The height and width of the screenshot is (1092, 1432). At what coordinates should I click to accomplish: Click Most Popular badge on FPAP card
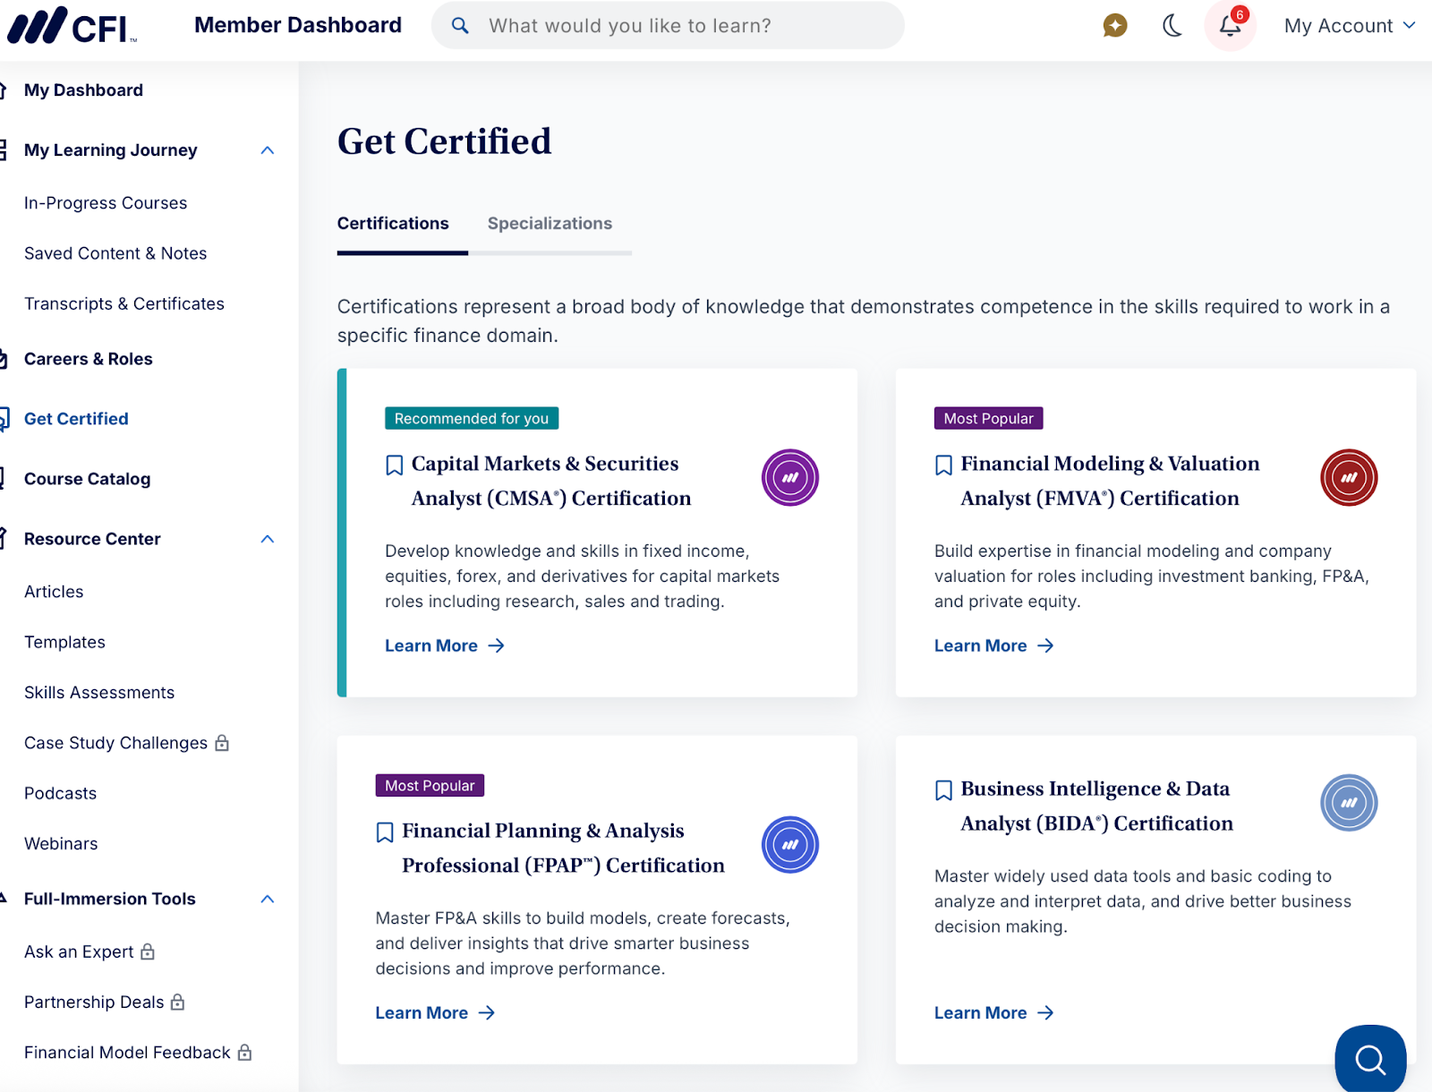[x=430, y=785]
